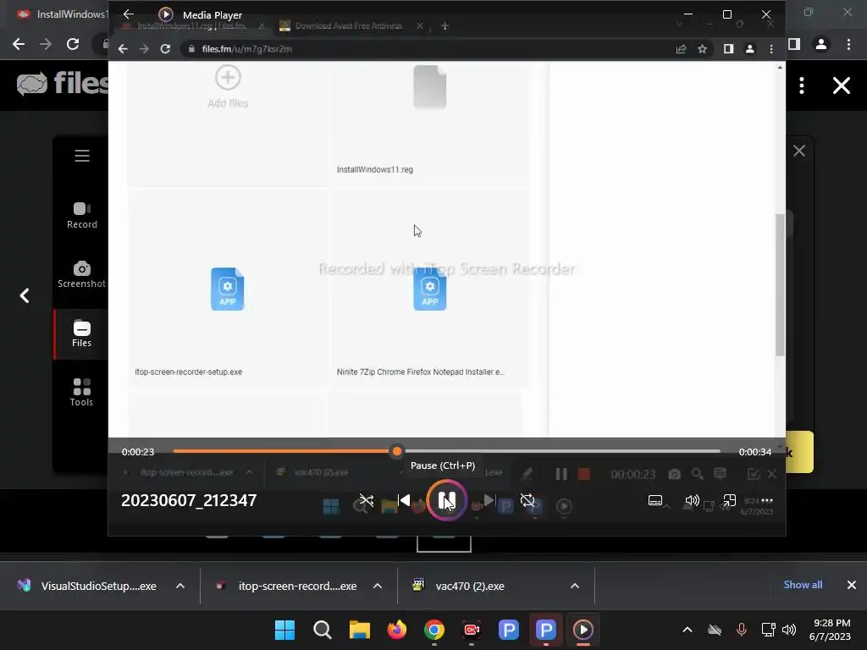The image size is (867, 650).
Task: Show hidden system tray icons
Action: coord(688,630)
